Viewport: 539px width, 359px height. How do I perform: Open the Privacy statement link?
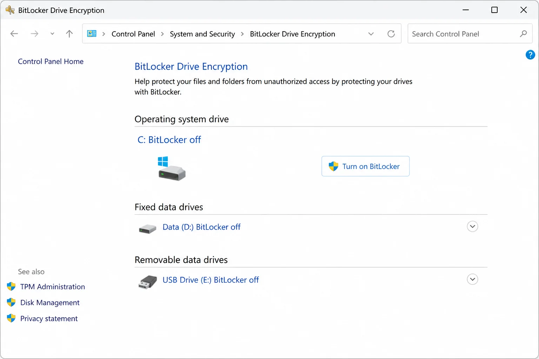(x=49, y=319)
